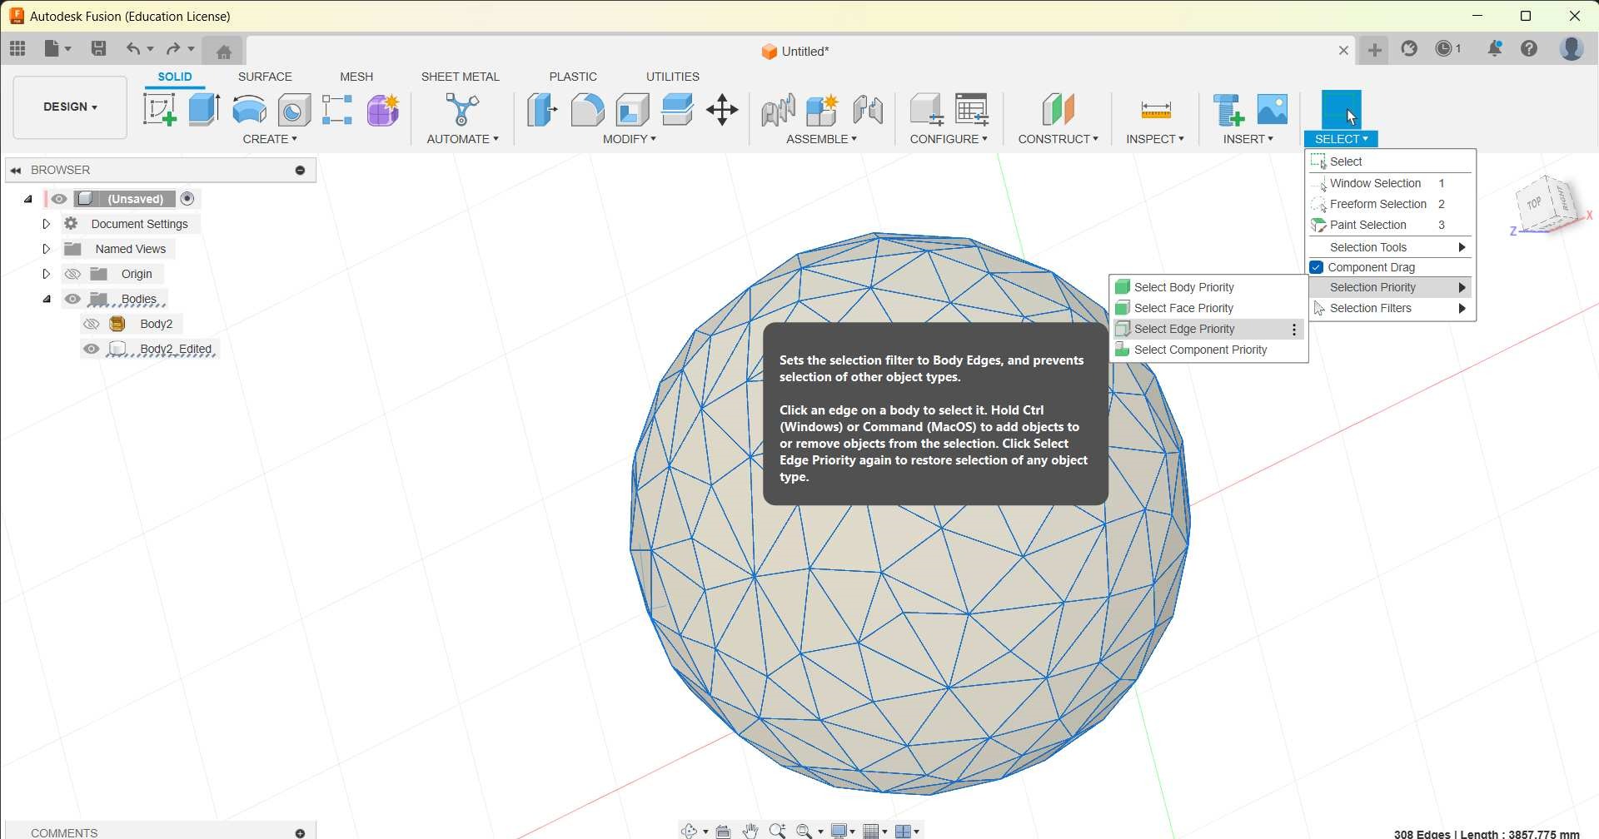Click the Measure ruler icon
Viewport: 1599px width, 839px height.
tap(1155, 110)
